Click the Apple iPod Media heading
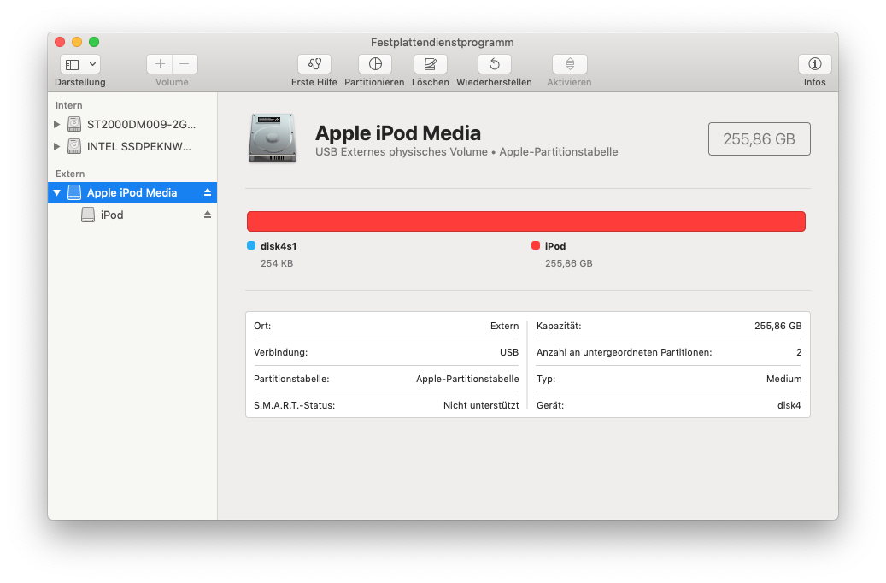This screenshot has width=886, height=583. point(398,133)
